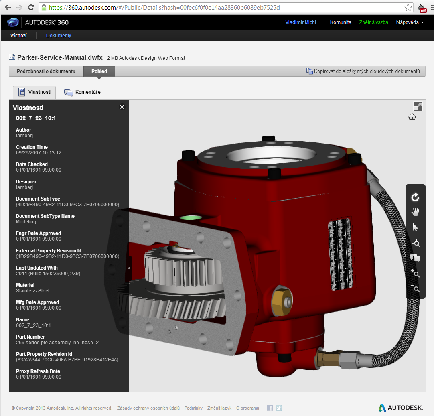
Task: Reset view with the home icon
Action: (412, 117)
